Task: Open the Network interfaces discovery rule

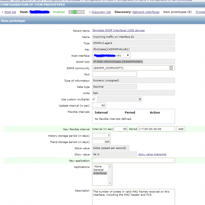Action: pos(146,12)
